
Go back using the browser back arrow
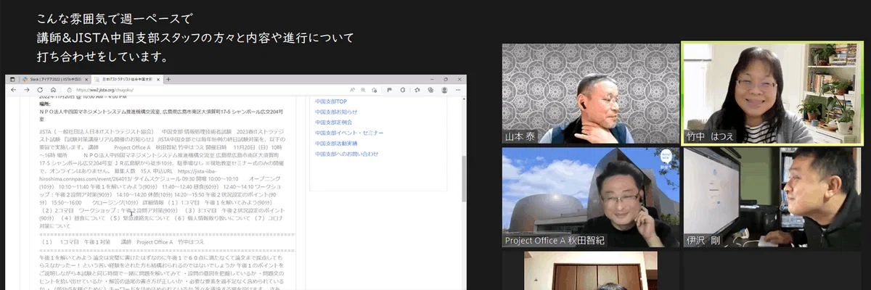13,90
